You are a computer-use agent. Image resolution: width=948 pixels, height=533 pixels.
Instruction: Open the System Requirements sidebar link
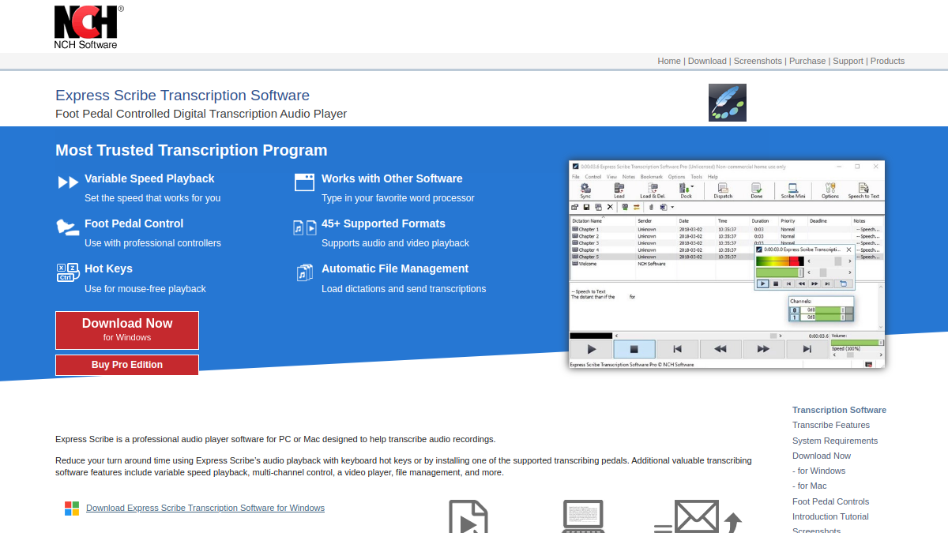click(x=835, y=441)
